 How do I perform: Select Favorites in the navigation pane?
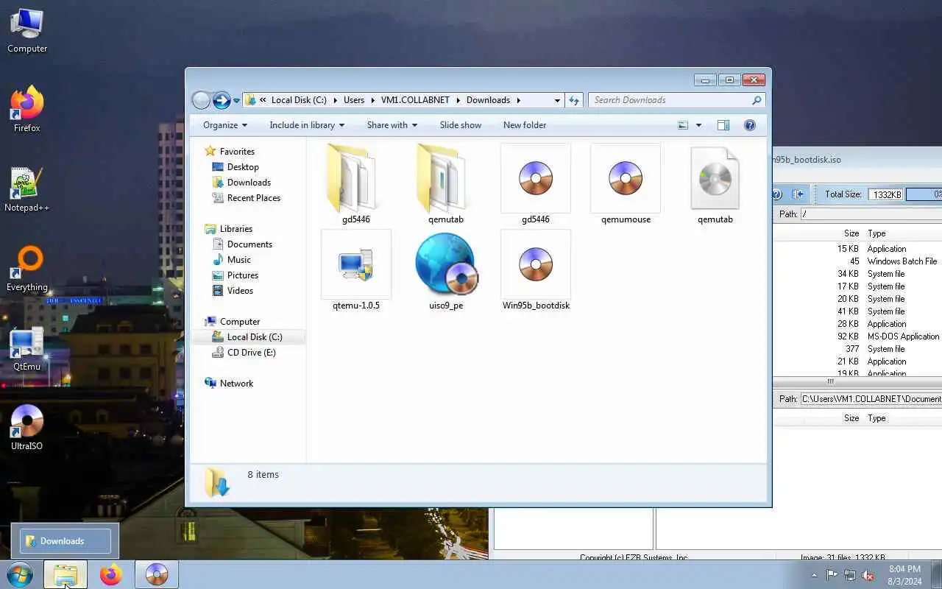click(x=237, y=152)
